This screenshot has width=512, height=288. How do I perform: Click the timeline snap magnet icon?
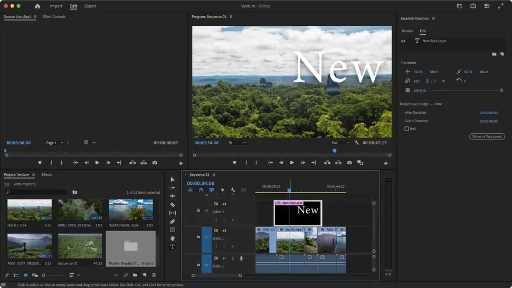[x=201, y=190]
